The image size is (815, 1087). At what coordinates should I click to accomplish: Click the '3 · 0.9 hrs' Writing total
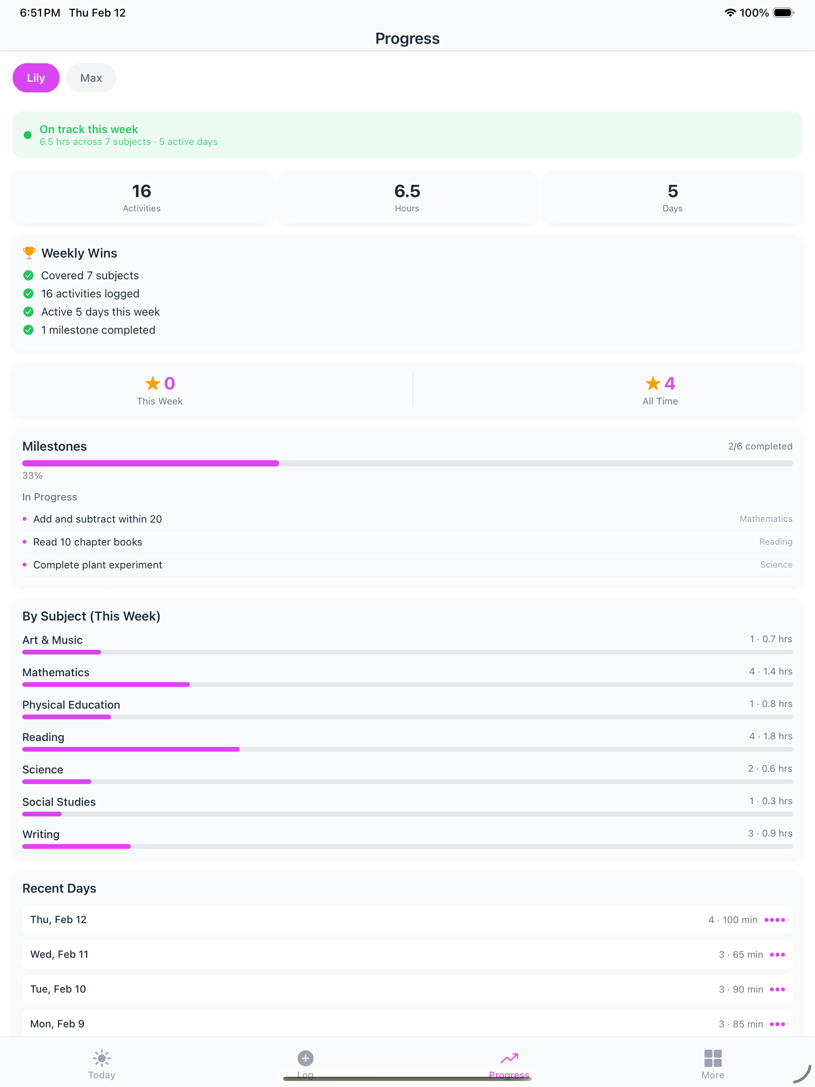click(x=770, y=833)
